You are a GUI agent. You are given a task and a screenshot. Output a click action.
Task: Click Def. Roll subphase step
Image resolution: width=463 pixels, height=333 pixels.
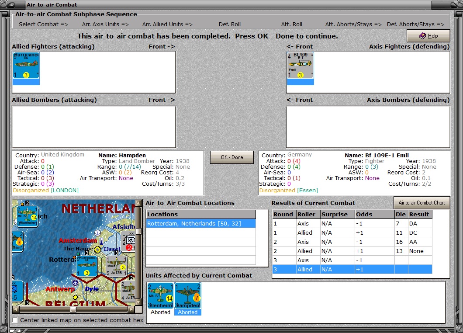click(230, 24)
